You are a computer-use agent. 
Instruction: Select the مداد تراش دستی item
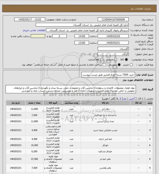coord(105,121)
